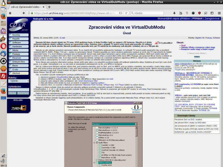This screenshot has height=167, width=223.
Task: Click the web.archive.org URL in the address bar
Action: tap(75, 13)
